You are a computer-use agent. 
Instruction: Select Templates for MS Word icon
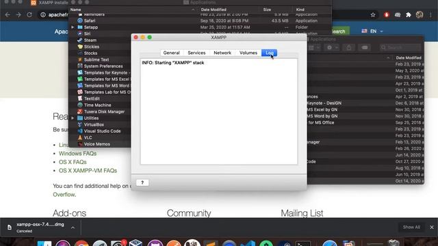(80, 85)
